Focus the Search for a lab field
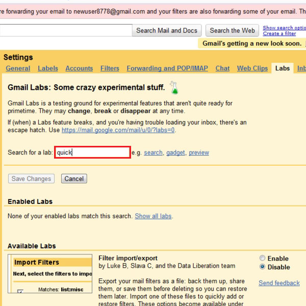This screenshot has width=306, height=306. point(92,152)
